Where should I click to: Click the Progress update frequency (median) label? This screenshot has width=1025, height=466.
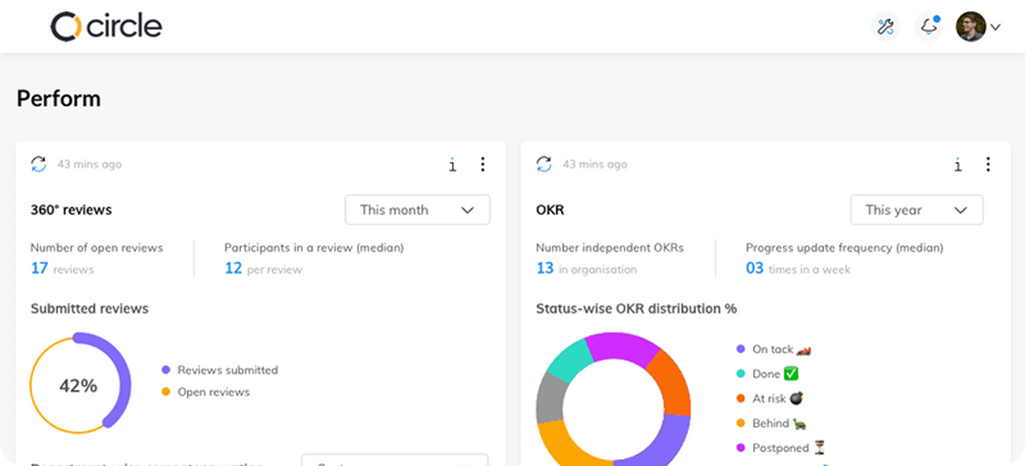pyautogui.click(x=845, y=248)
